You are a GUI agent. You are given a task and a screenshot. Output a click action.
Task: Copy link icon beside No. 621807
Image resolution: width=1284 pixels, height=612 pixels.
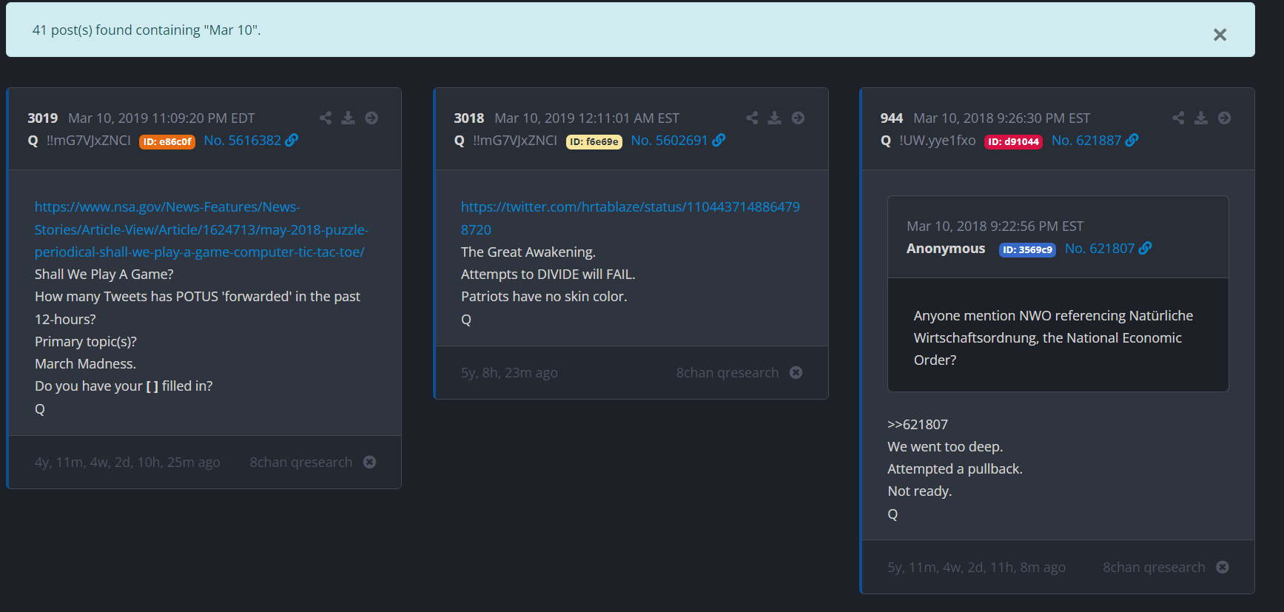(1145, 248)
